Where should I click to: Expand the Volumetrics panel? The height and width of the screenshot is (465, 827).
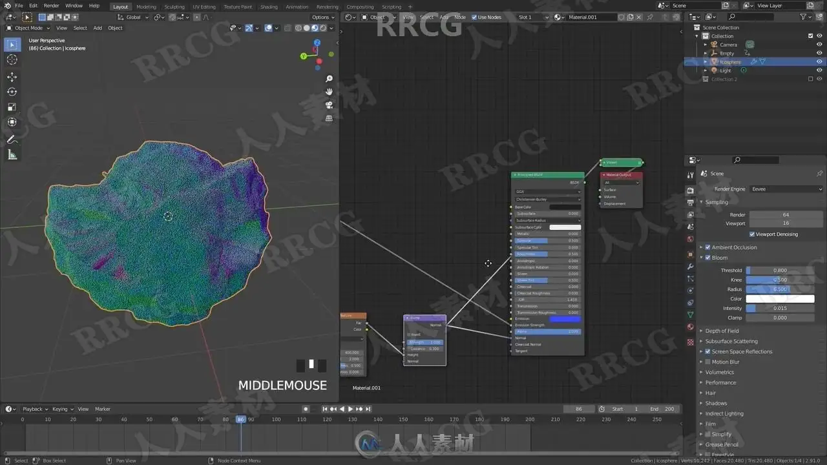point(719,373)
